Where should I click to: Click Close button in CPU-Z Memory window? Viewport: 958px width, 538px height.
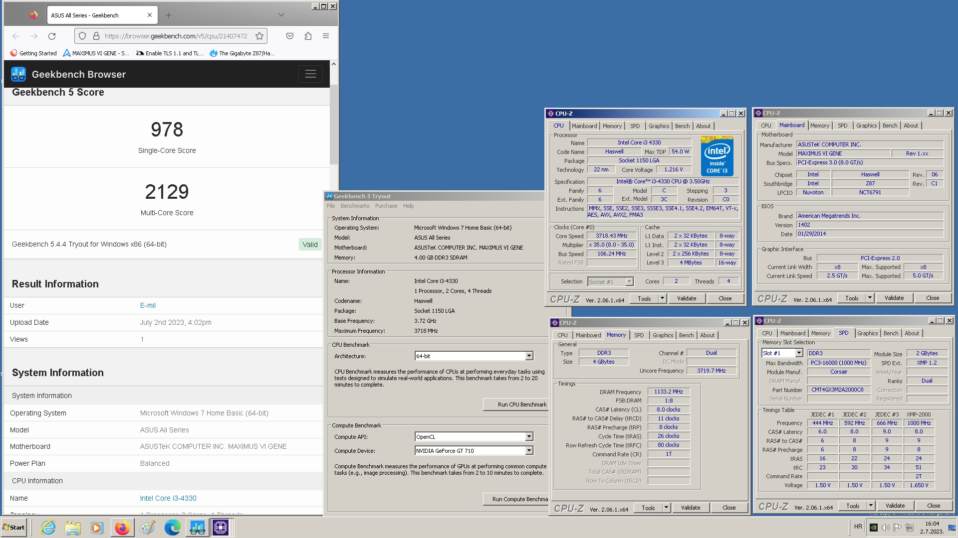pyautogui.click(x=729, y=508)
